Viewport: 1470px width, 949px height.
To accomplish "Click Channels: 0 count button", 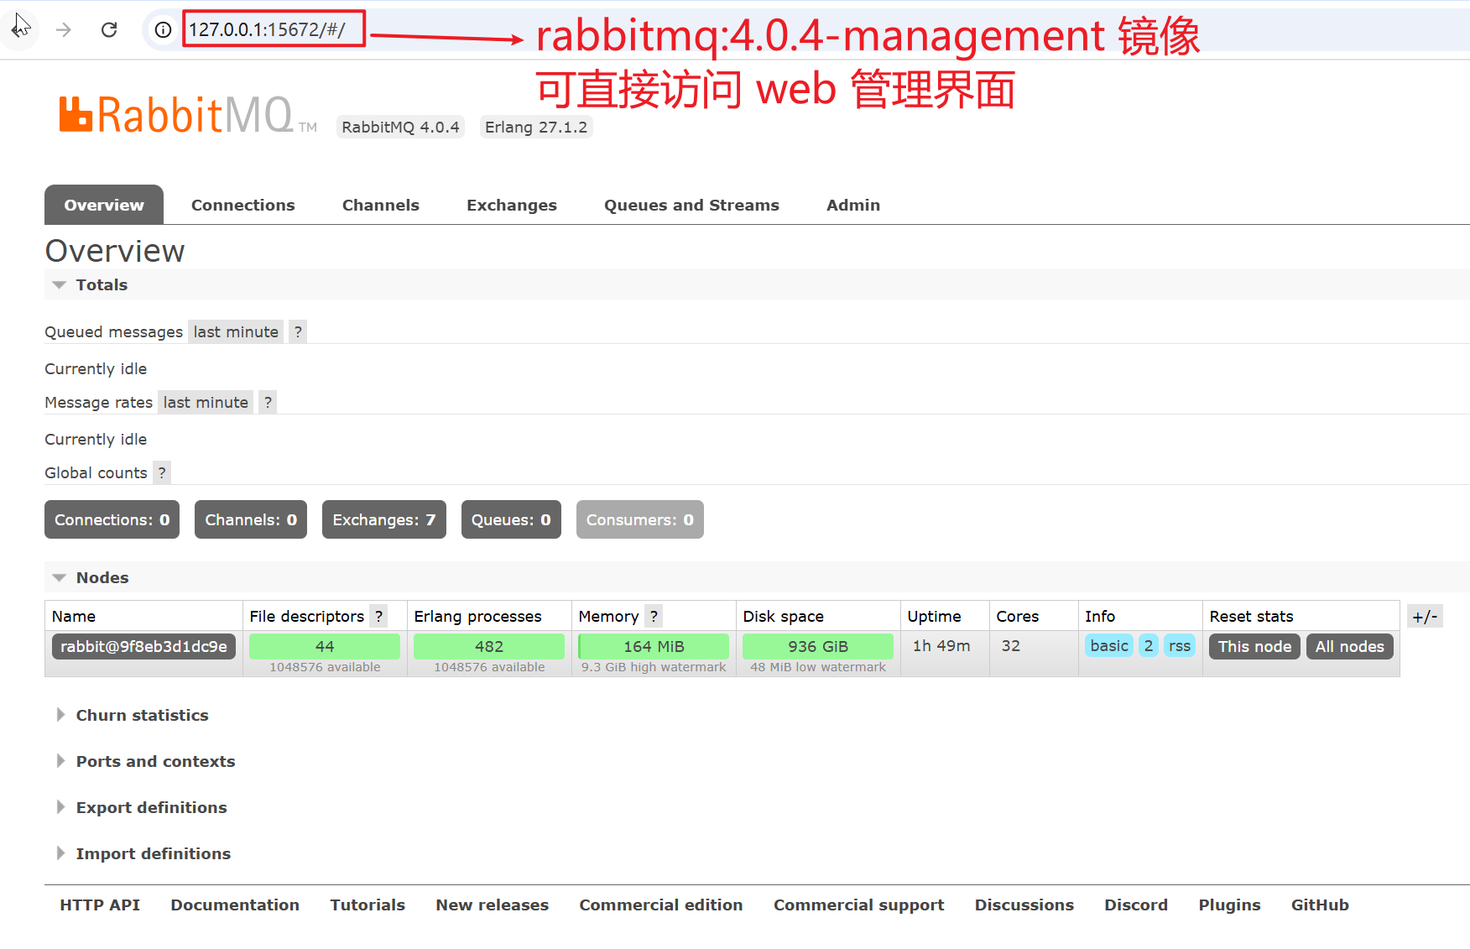I will click(251, 519).
